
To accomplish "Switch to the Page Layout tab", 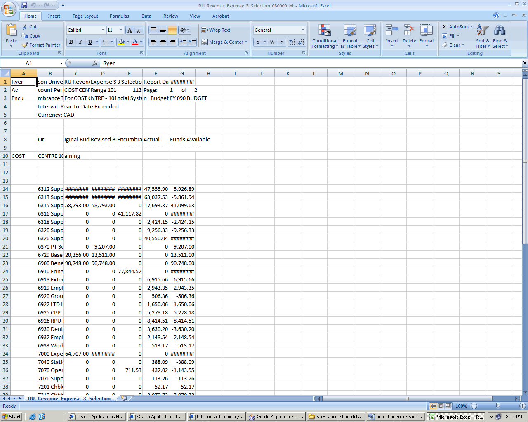I will coord(85,16).
